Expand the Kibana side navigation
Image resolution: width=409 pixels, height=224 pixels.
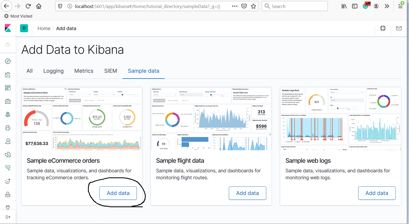(x=8, y=217)
